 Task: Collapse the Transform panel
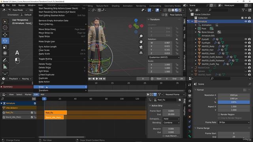click(149, 20)
